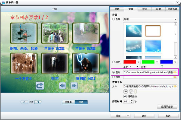Screen dimensions: 181x120
Task: Click the music note icon beside the play button
Action: 131,91
